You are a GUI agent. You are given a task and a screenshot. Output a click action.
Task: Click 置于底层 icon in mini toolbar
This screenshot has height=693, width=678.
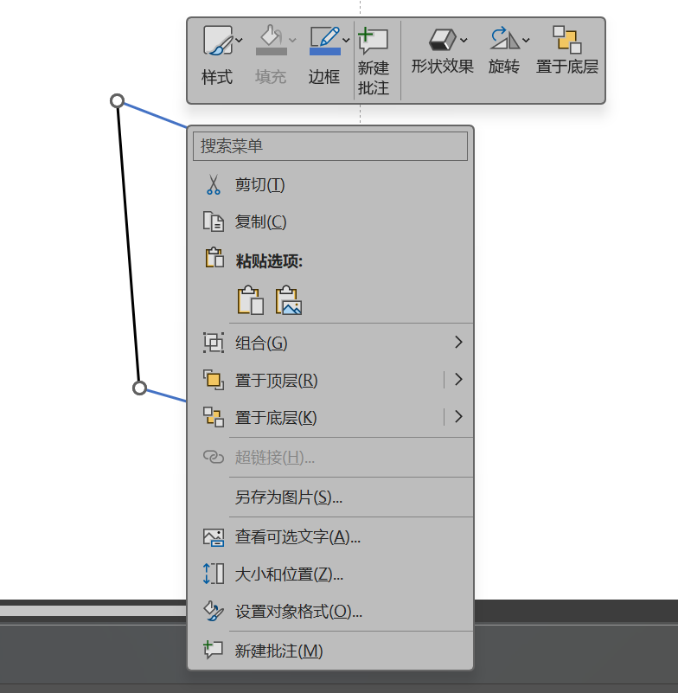click(x=567, y=39)
